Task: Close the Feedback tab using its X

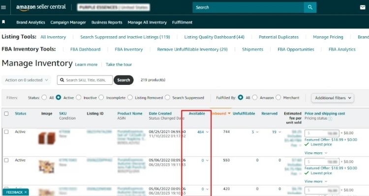Action: [x=26, y=192]
